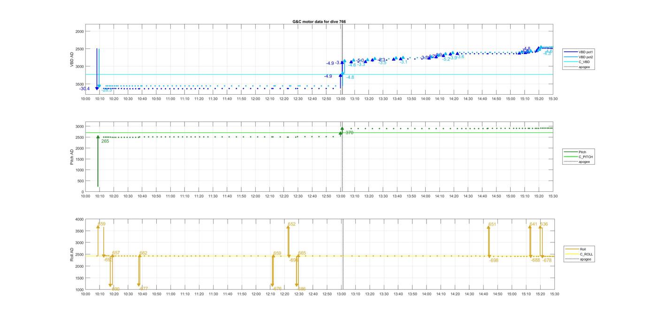Click the '-5.2' VBD data label
Image resolution: width=657 pixels, height=325 pixels.
pos(446,60)
